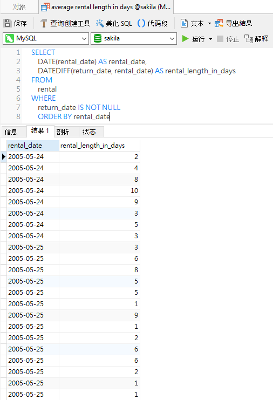Click 'rental' table name on line 5
This screenshot has width=273, height=400.
pyautogui.click(x=47, y=89)
